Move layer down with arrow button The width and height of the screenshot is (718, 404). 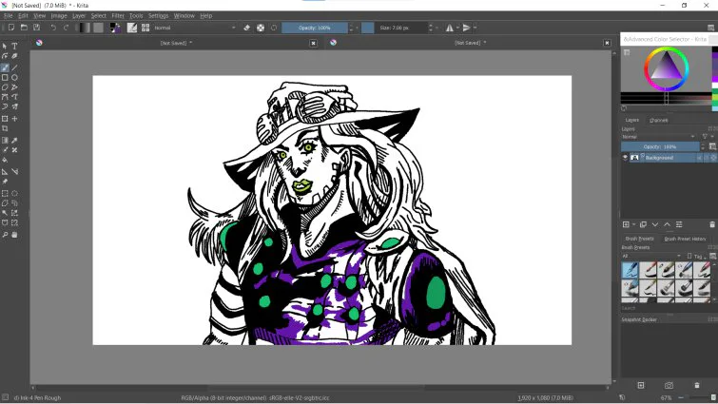[x=655, y=224]
